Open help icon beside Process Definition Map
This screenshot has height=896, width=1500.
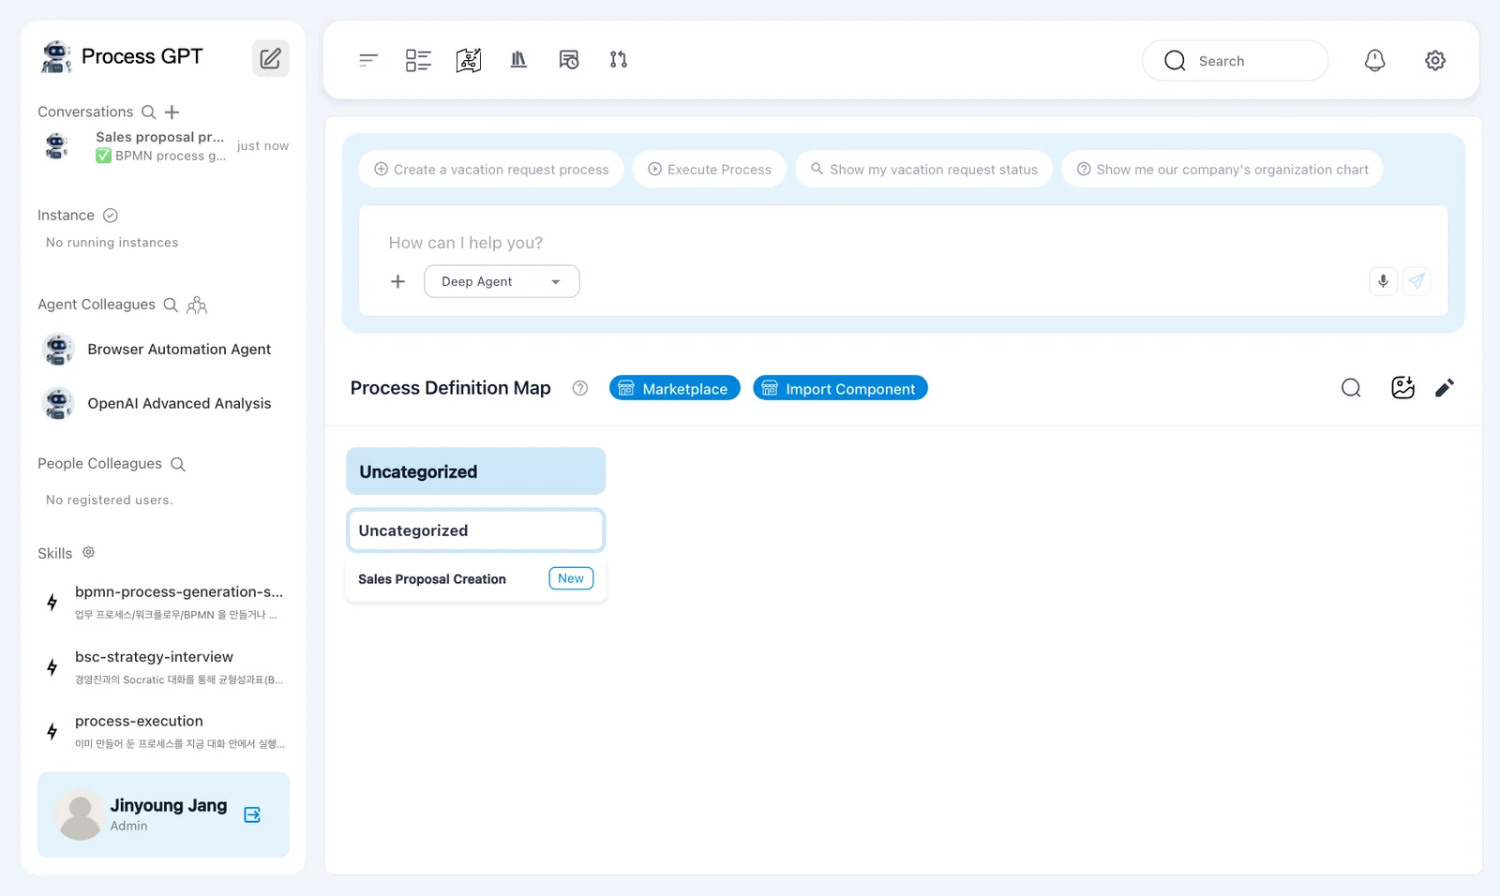click(580, 388)
